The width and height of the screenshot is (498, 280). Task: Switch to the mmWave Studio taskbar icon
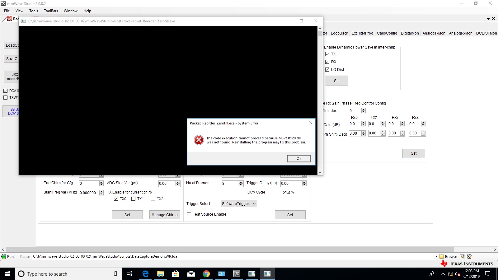click(237, 274)
